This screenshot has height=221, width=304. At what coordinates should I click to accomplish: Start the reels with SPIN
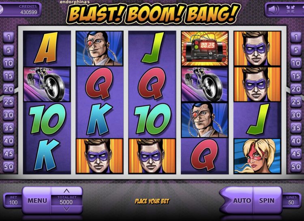(267, 200)
